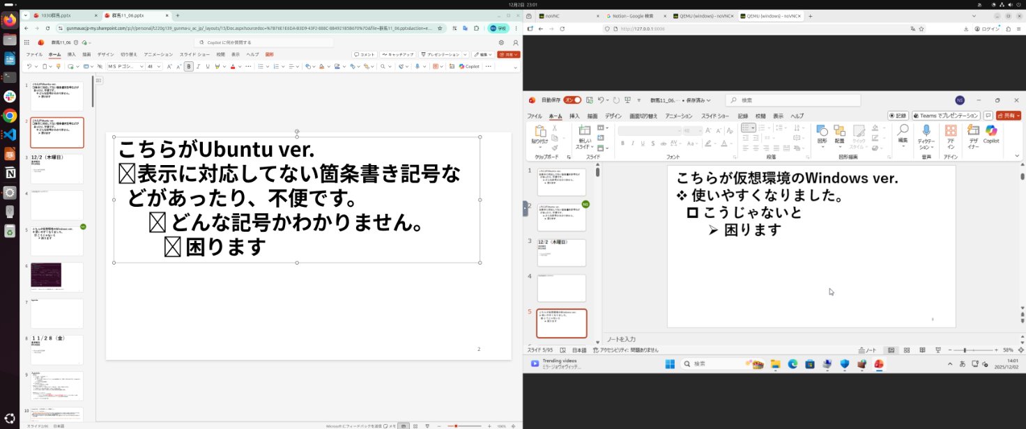
Task: Switch to slide sorter view in status bar
Action: tap(907, 350)
